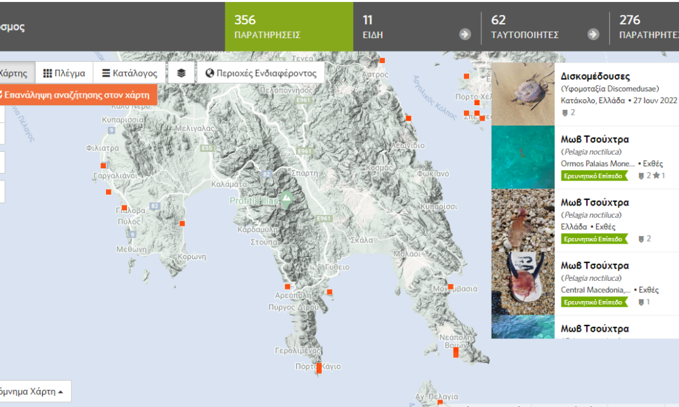Click observation marker north of Λεωνίδιο
Image resolution: width=679 pixels, height=407 pixels.
(408, 118)
